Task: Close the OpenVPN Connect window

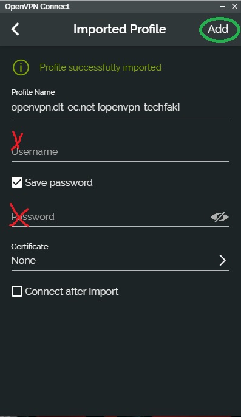Action: pyautogui.click(x=234, y=6)
